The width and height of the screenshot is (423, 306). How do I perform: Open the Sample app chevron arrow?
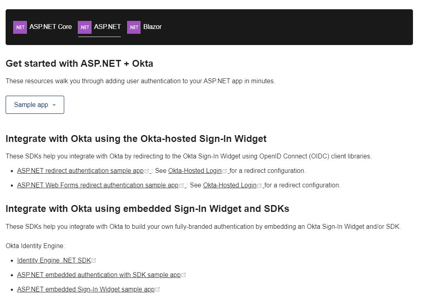(x=53, y=105)
